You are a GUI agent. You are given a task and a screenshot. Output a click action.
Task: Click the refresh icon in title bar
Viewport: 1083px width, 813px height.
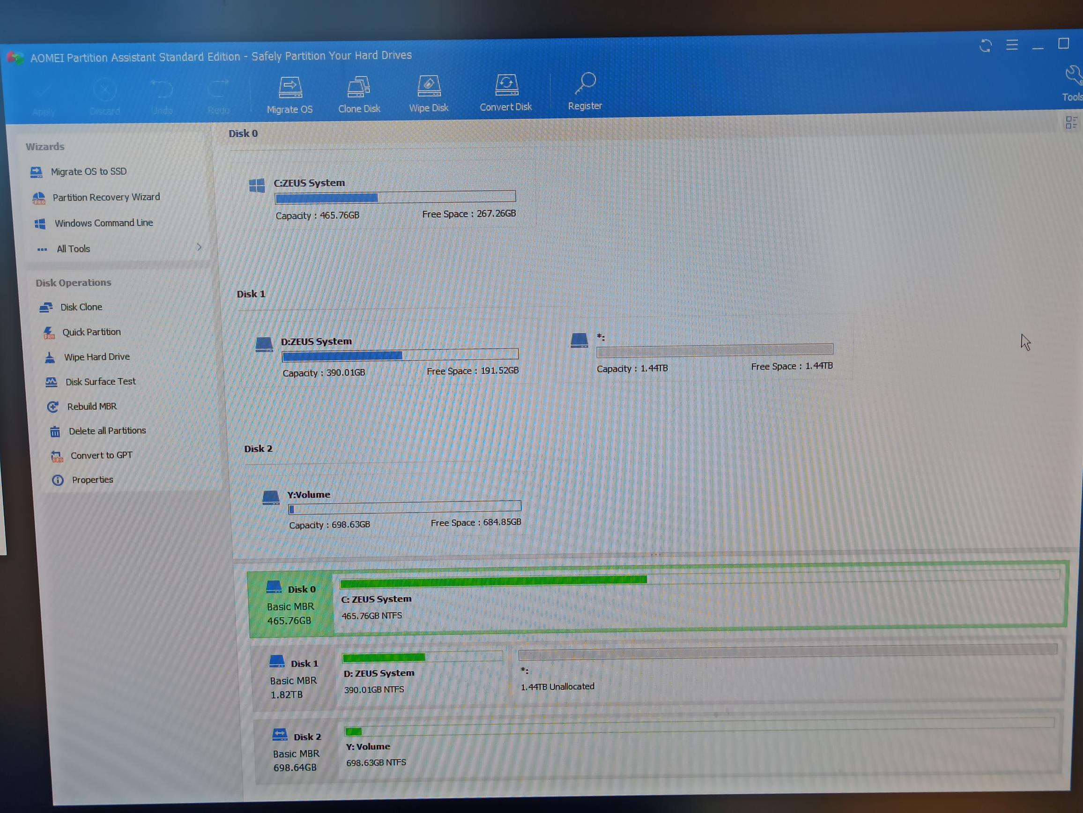pos(986,46)
